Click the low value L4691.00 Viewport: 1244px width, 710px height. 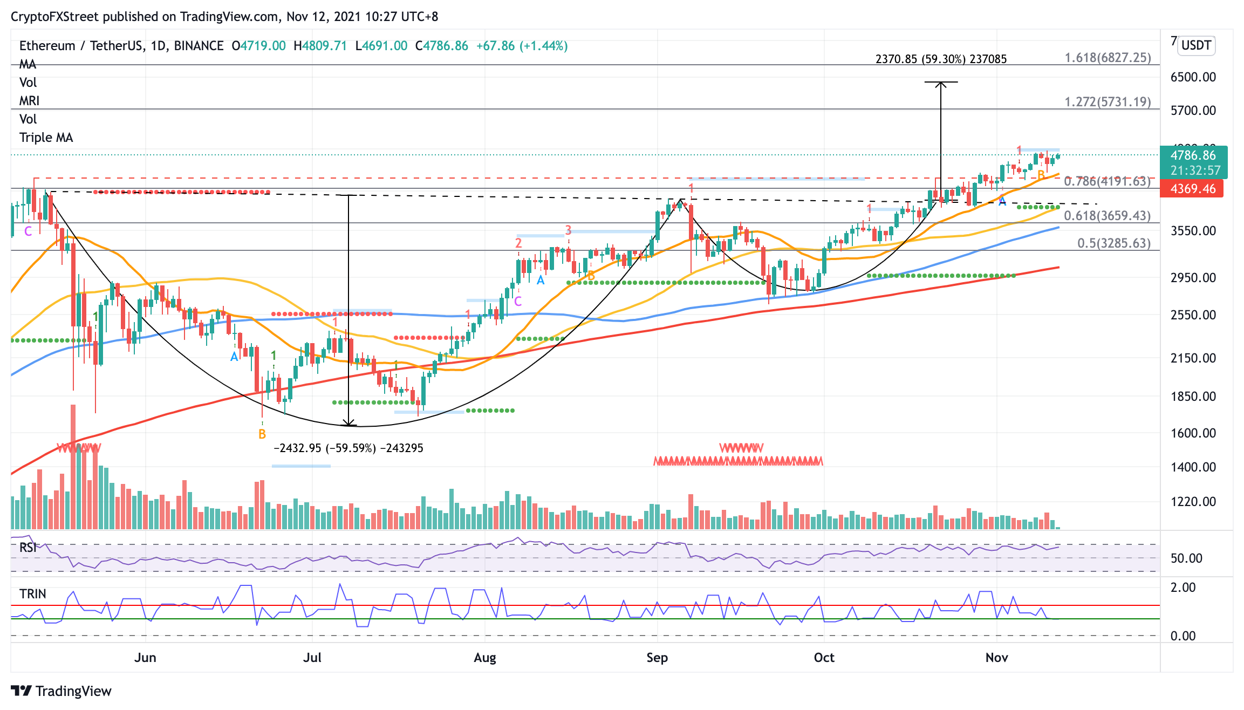pyautogui.click(x=381, y=46)
